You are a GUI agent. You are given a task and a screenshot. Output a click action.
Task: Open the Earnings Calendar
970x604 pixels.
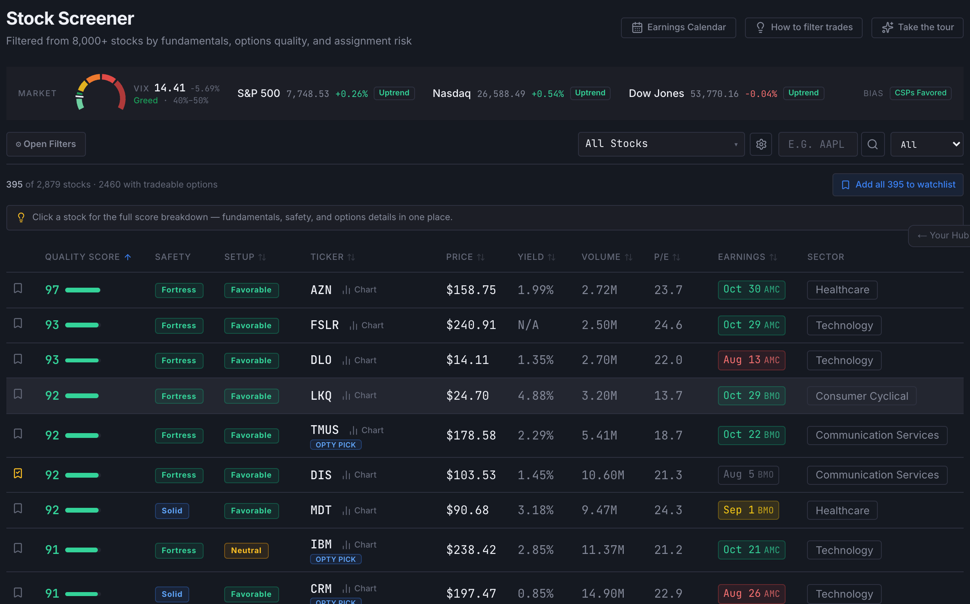(678, 27)
